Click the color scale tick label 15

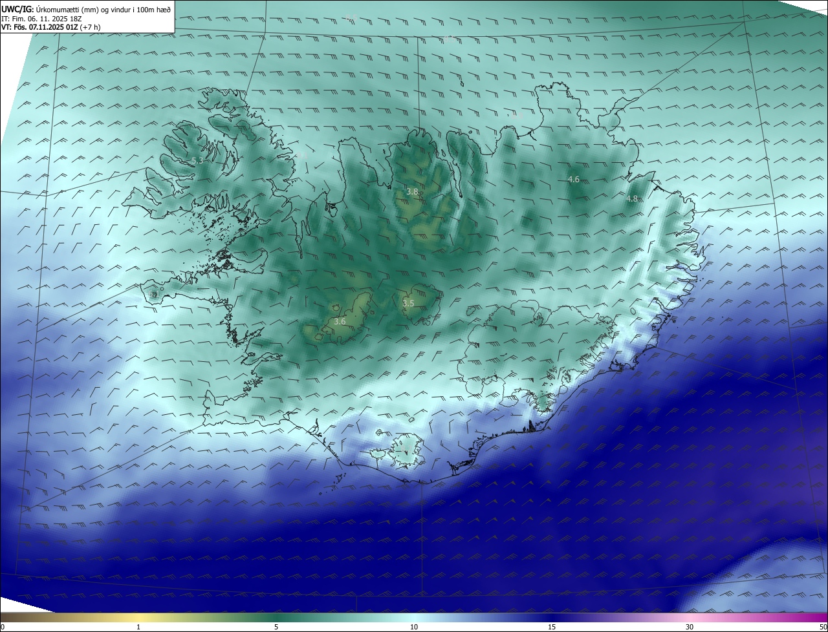click(x=552, y=627)
